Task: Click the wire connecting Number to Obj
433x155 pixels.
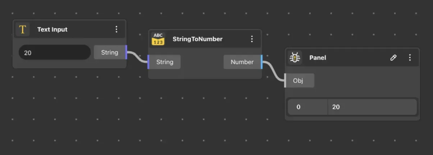Action: tap(274, 71)
